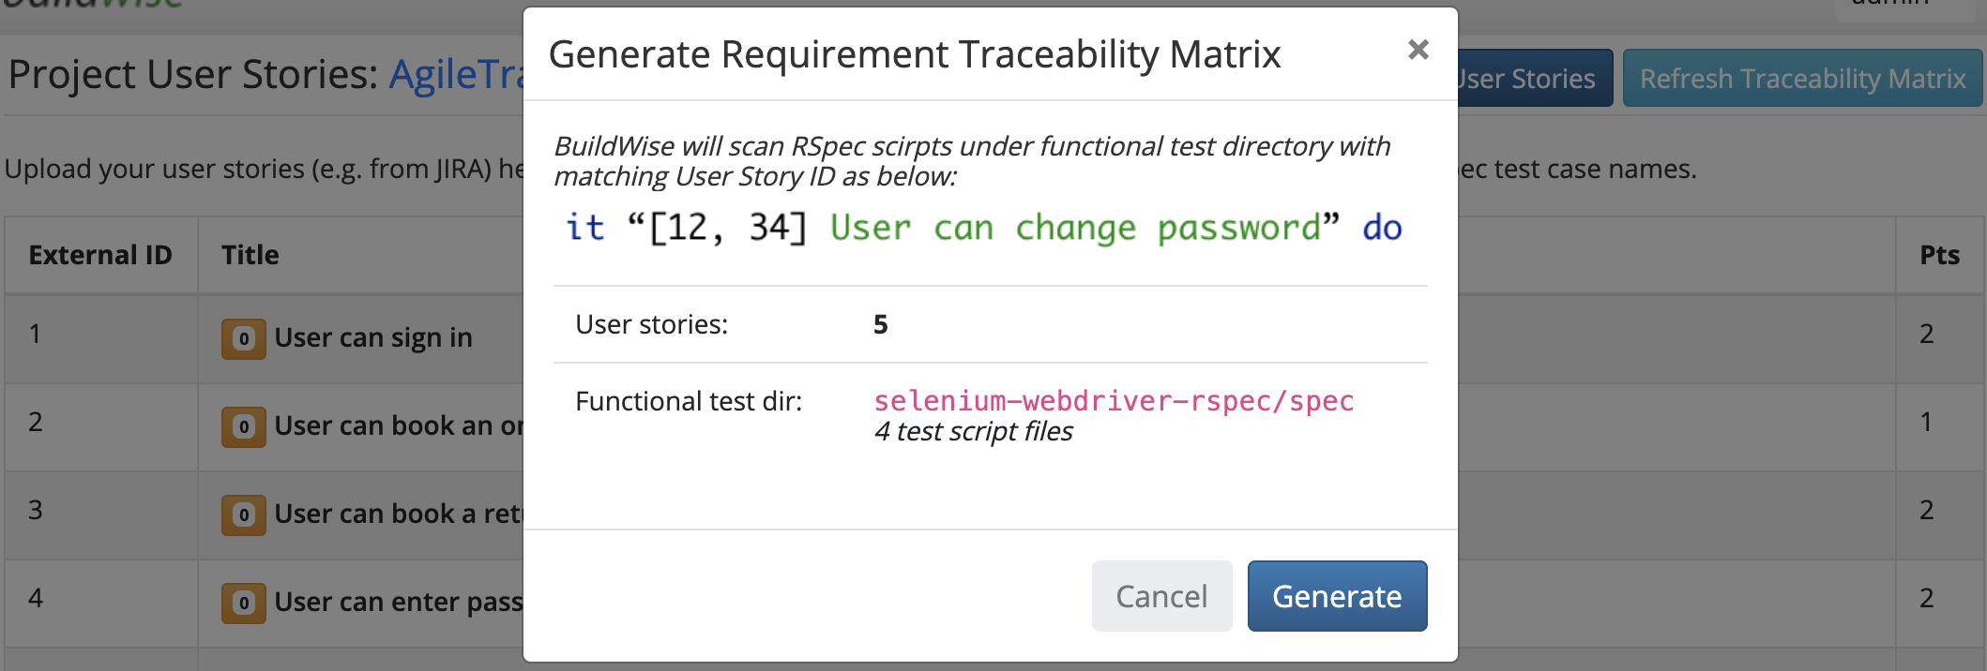Click the orange 0 badge for story 4

(244, 603)
